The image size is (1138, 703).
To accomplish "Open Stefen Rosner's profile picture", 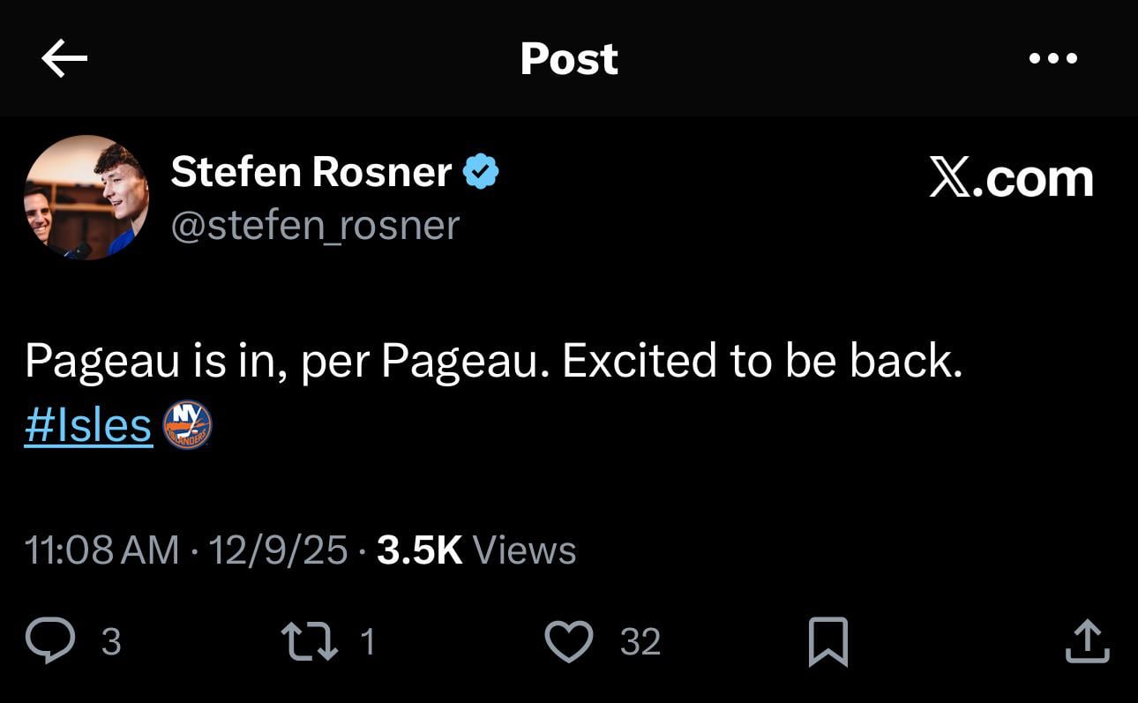I will pos(86,196).
